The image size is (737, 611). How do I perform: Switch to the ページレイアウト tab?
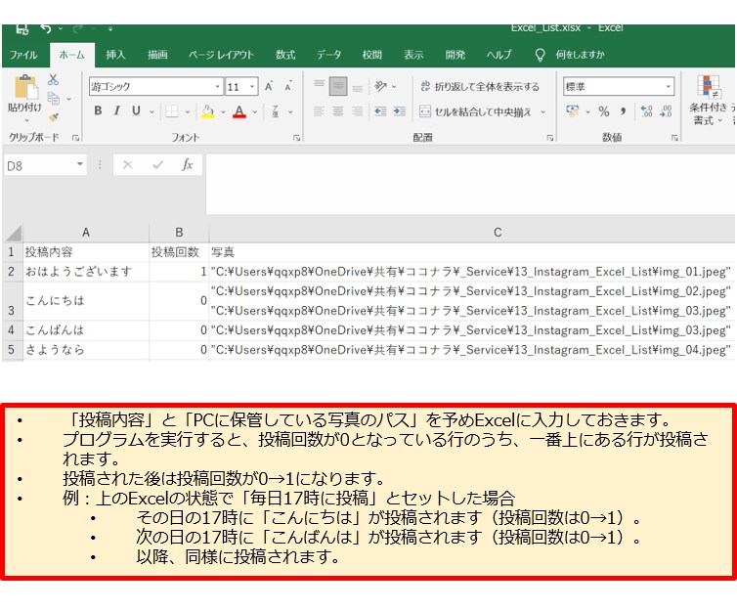click(221, 55)
